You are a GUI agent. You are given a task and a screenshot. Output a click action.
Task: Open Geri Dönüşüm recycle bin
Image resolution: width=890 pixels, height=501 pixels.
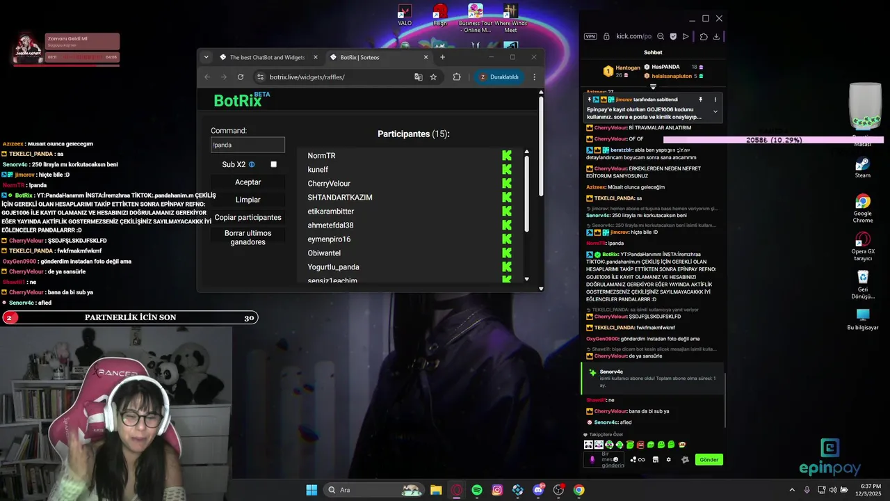(862, 285)
